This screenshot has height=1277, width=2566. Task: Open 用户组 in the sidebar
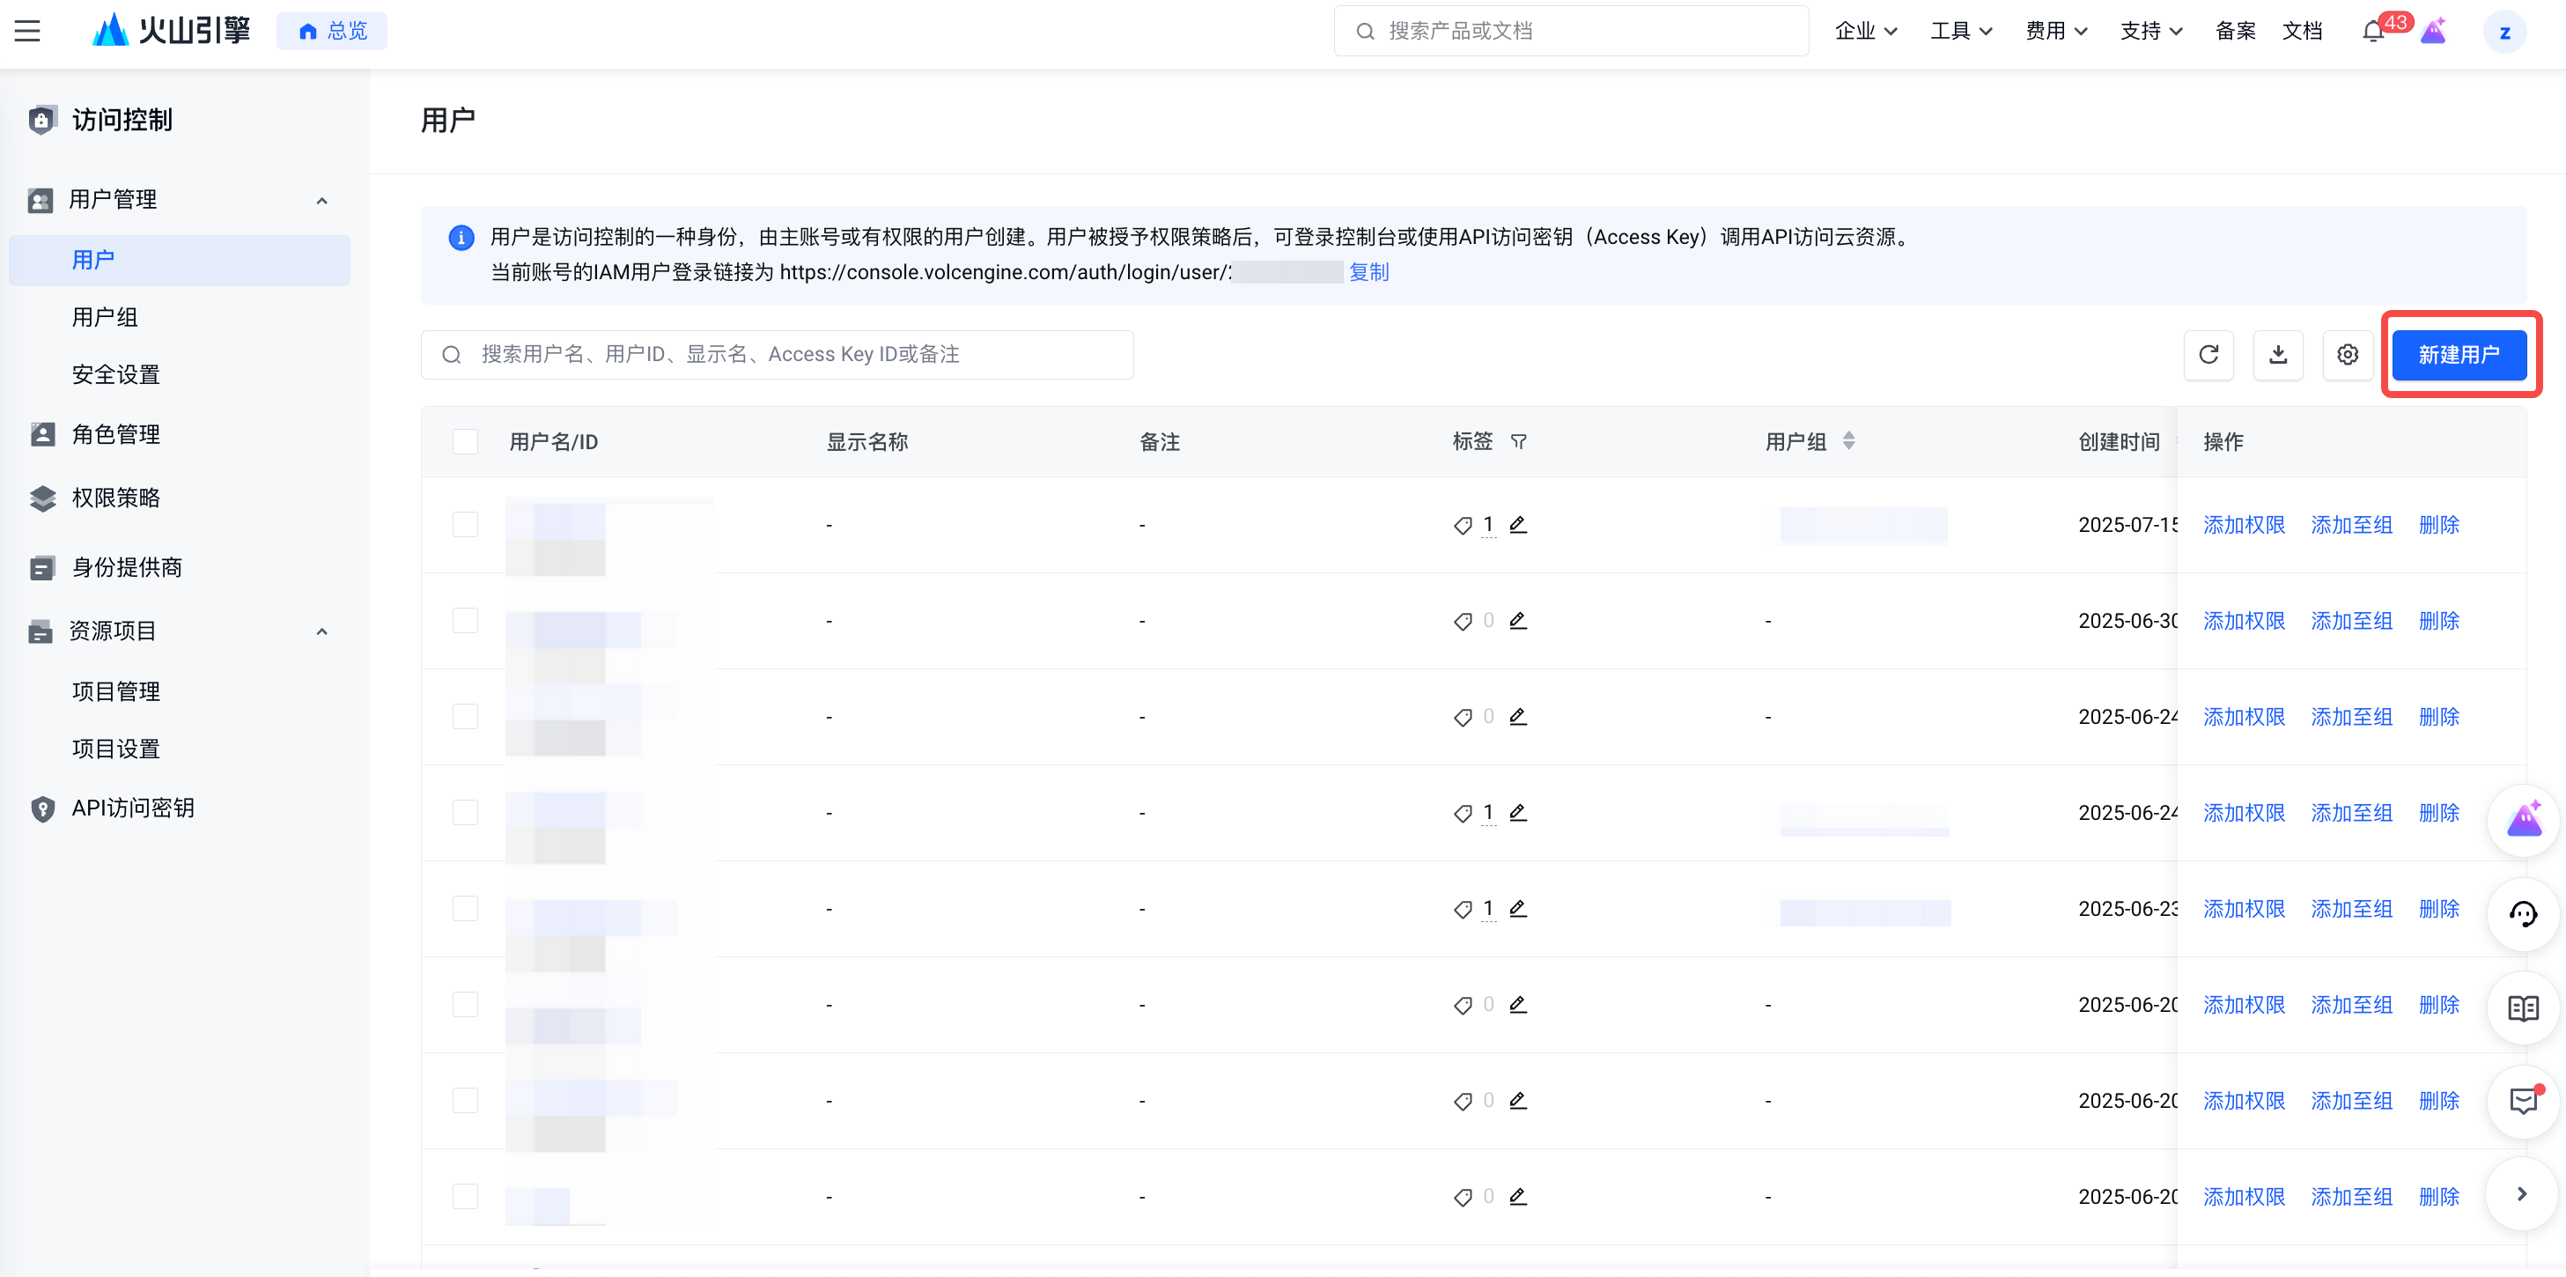[x=105, y=317]
